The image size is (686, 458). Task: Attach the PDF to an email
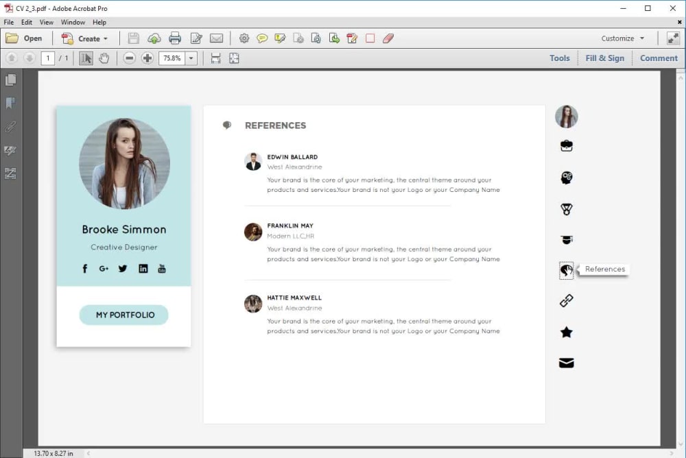(216, 38)
